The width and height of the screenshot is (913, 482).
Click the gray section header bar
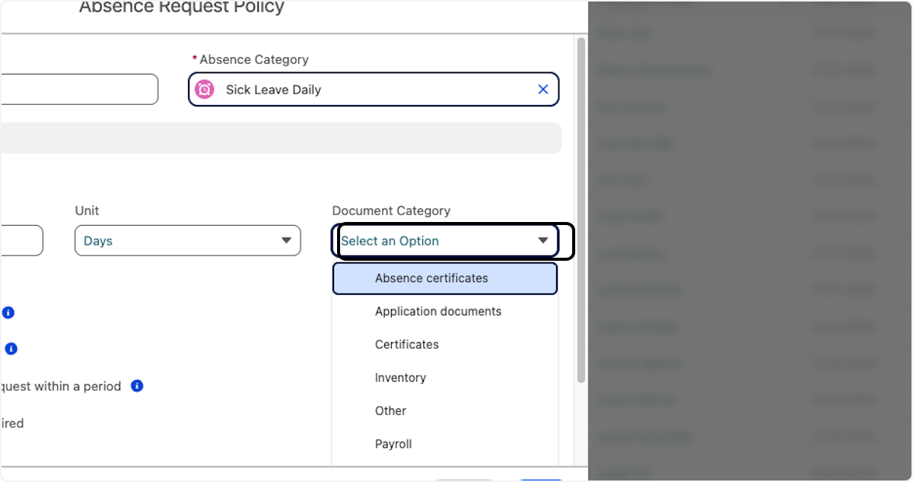coord(280,138)
